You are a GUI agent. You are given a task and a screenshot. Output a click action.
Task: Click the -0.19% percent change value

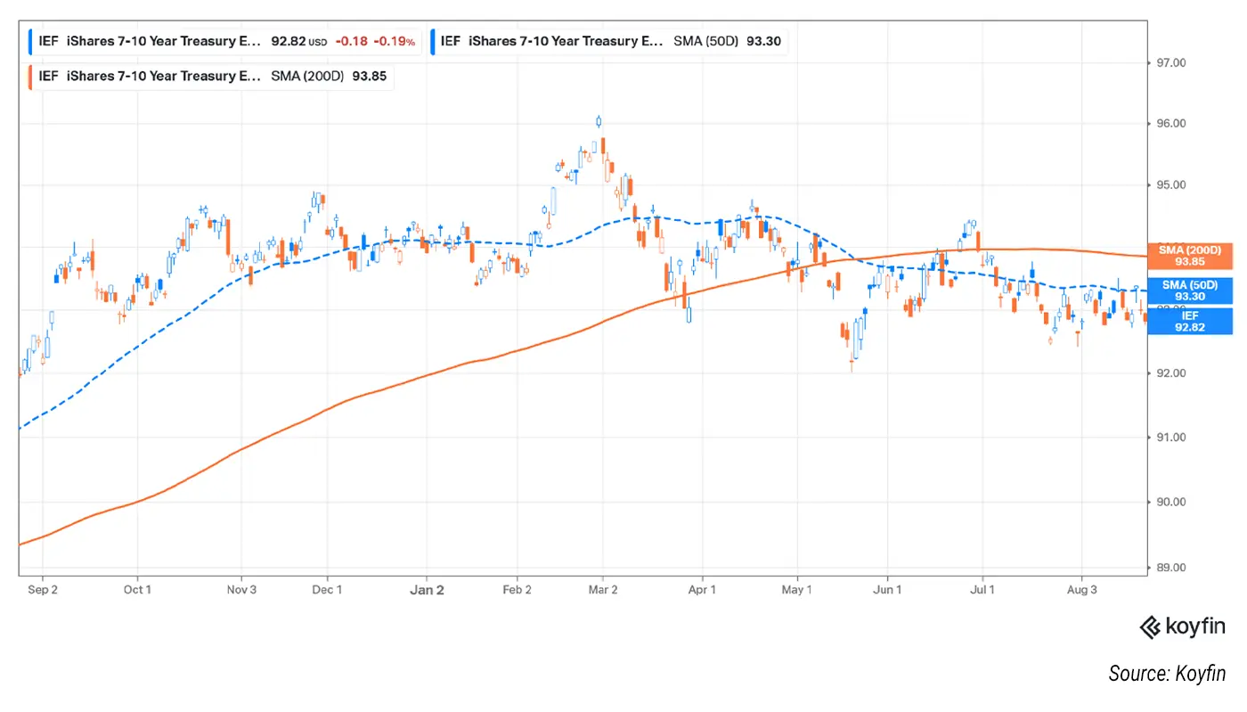pyautogui.click(x=395, y=41)
